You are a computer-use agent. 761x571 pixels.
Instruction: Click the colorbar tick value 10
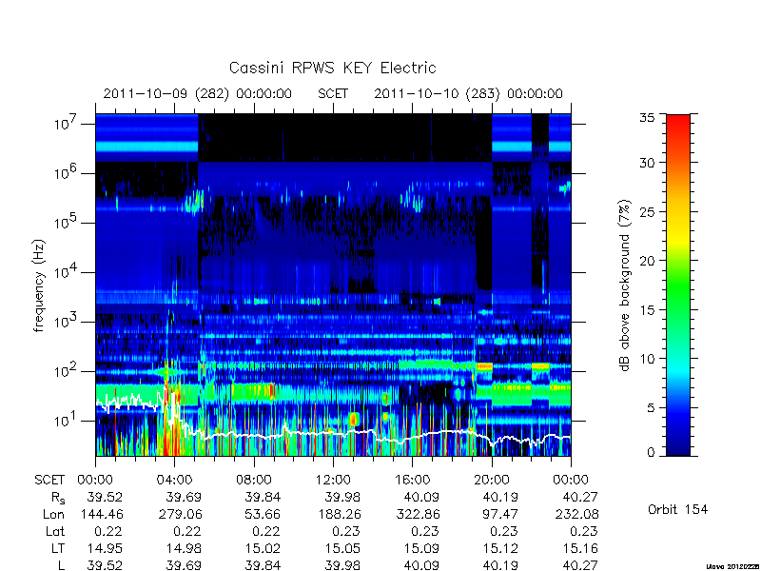coord(648,359)
